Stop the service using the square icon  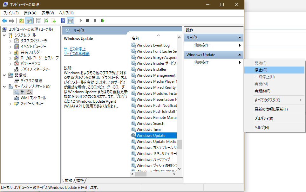87,20
